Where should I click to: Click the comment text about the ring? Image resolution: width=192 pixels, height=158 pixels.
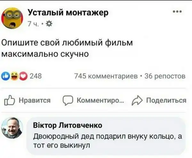pos(107,141)
